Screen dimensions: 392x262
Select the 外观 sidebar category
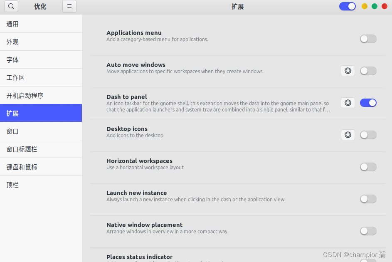41,42
